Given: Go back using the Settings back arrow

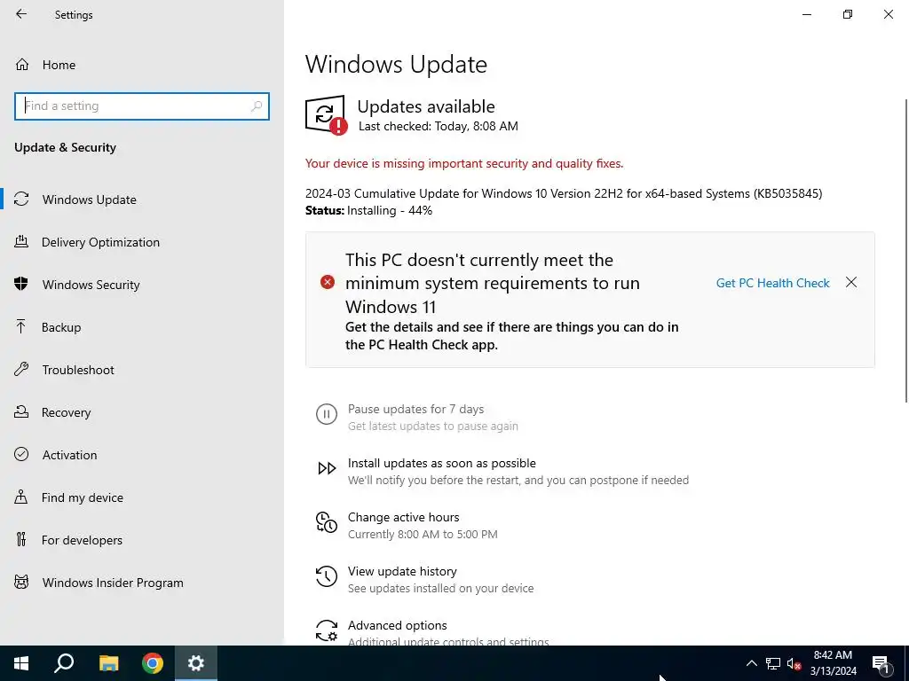Looking at the screenshot, I should (21, 14).
